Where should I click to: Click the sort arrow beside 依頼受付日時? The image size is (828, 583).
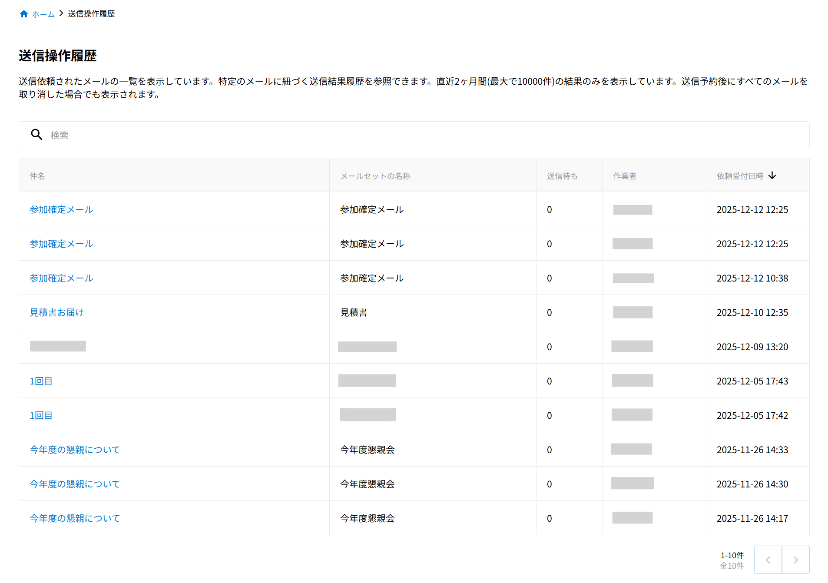click(772, 176)
